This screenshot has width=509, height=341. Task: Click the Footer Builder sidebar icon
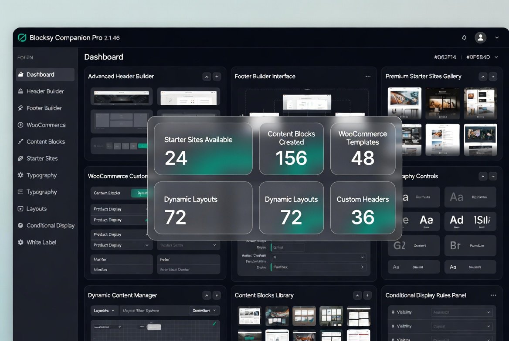pos(20,108)
